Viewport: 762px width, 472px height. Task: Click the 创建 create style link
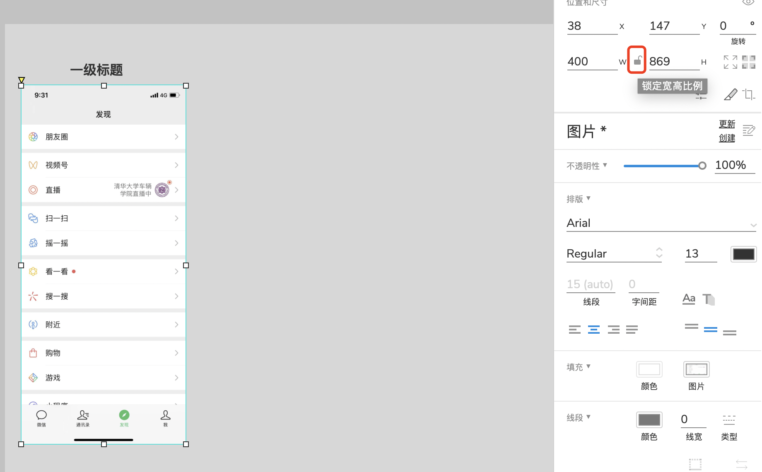pos(727,138)
